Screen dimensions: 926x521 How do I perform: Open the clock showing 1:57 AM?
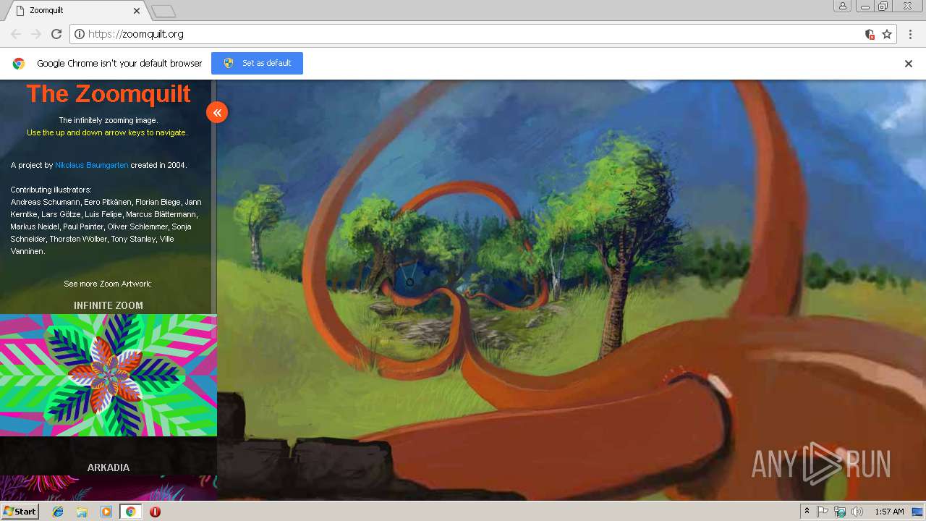coord(889,512)
